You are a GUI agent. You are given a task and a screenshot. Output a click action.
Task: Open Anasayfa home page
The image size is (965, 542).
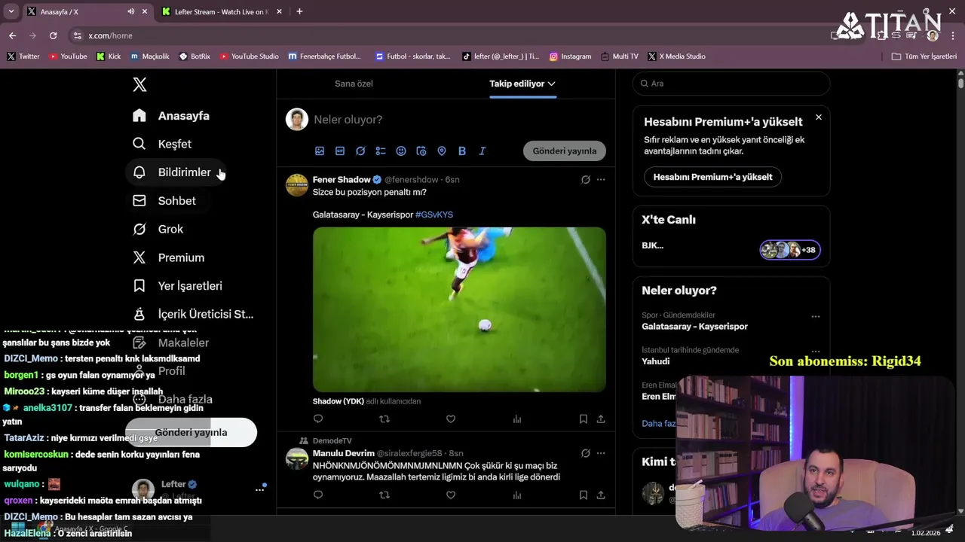pos(171,116)
